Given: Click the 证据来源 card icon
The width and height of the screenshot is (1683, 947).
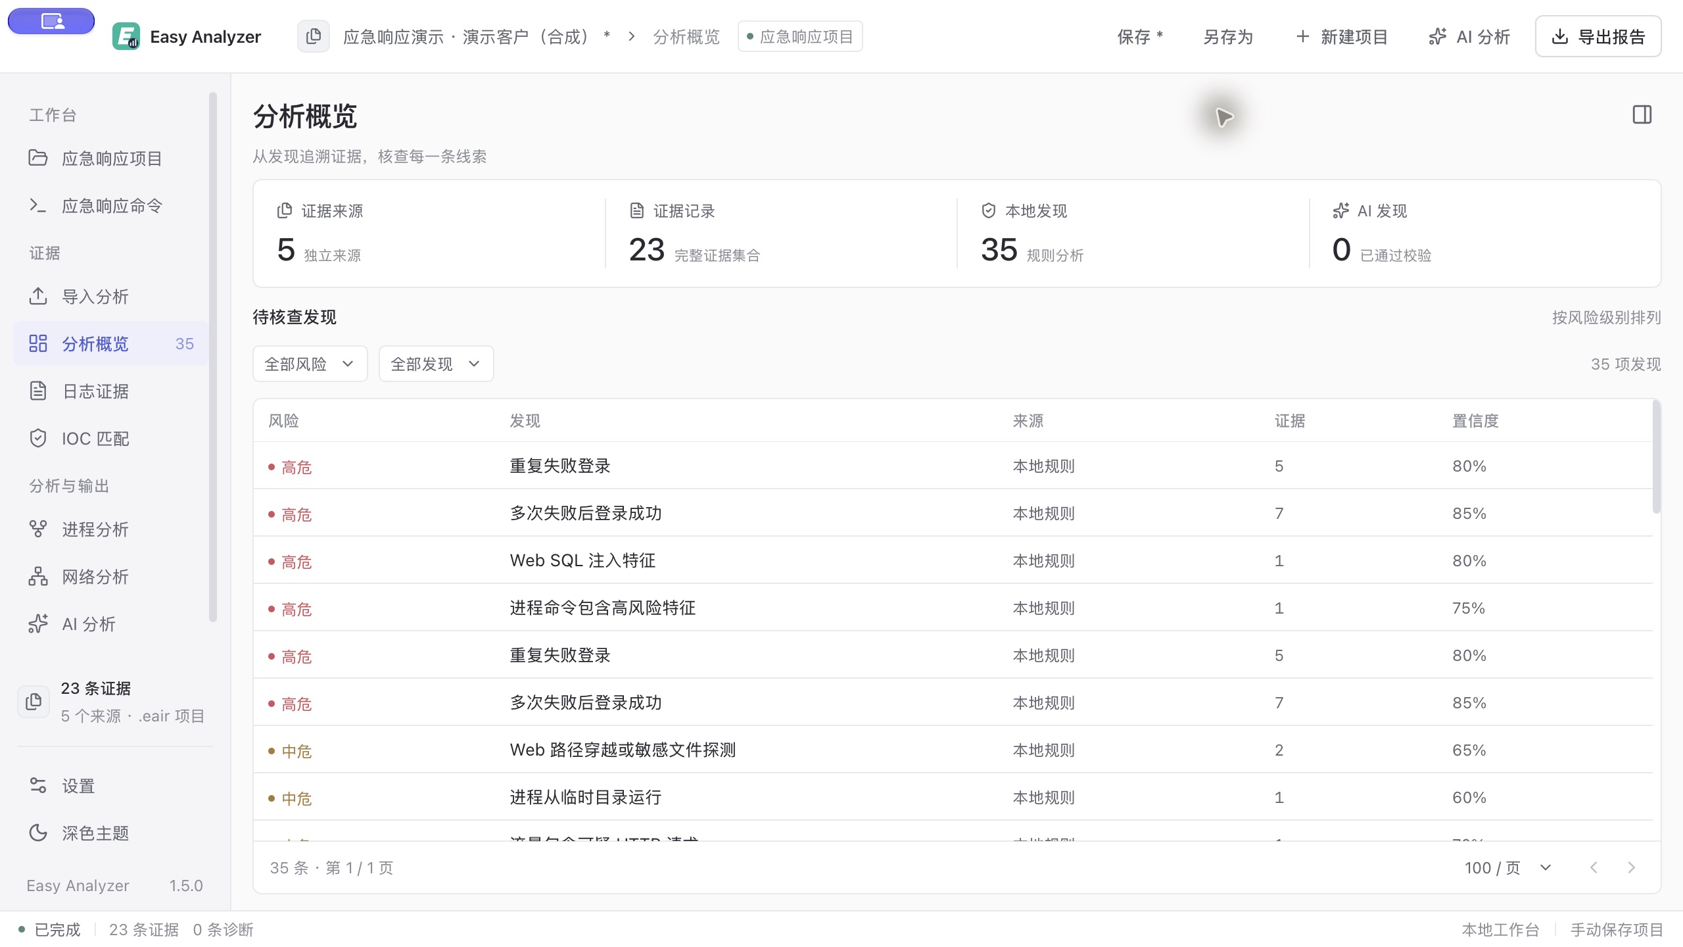Looking at the screenshot, I should pyautogui.click(x=285, y=210).
